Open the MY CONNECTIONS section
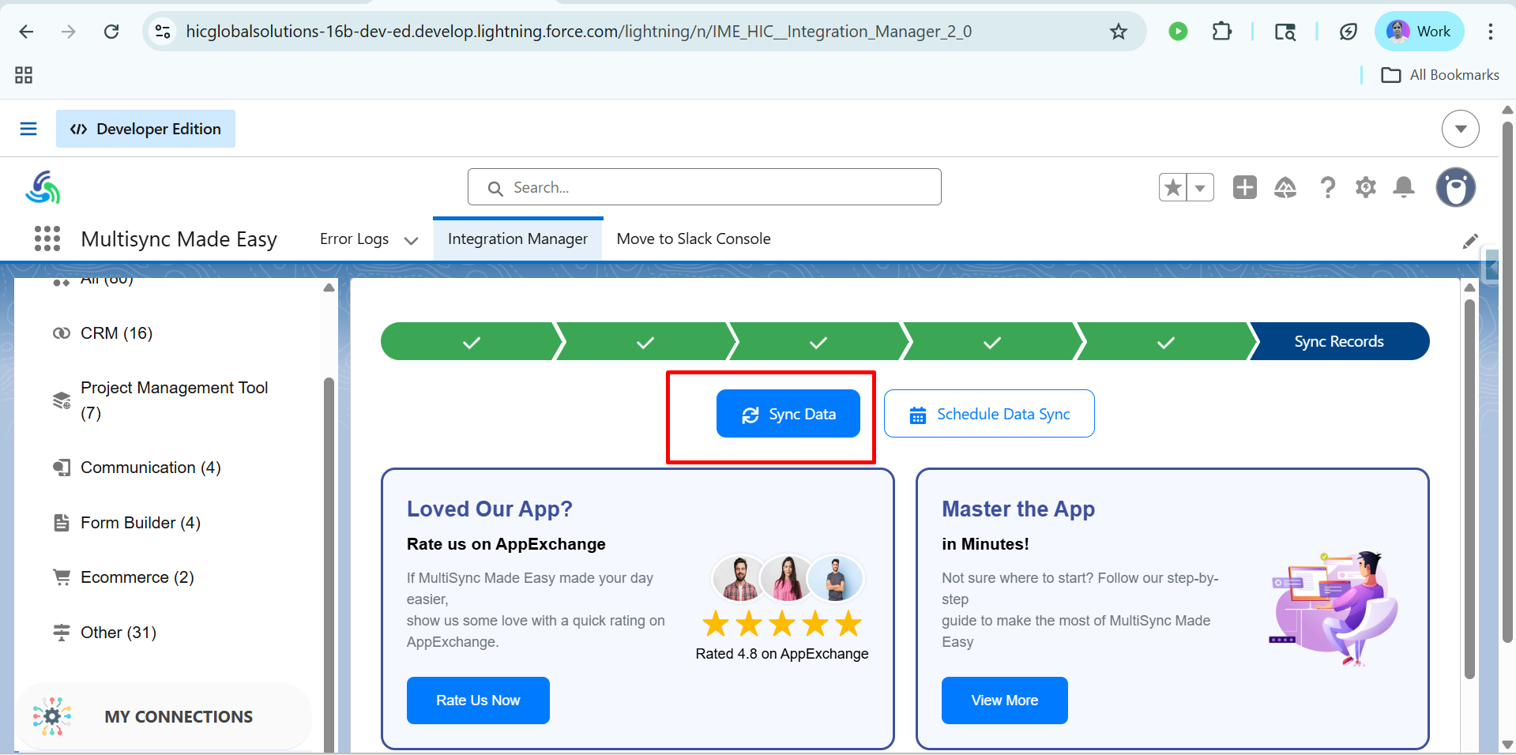Screen dimensions: 1516x755 164,716
